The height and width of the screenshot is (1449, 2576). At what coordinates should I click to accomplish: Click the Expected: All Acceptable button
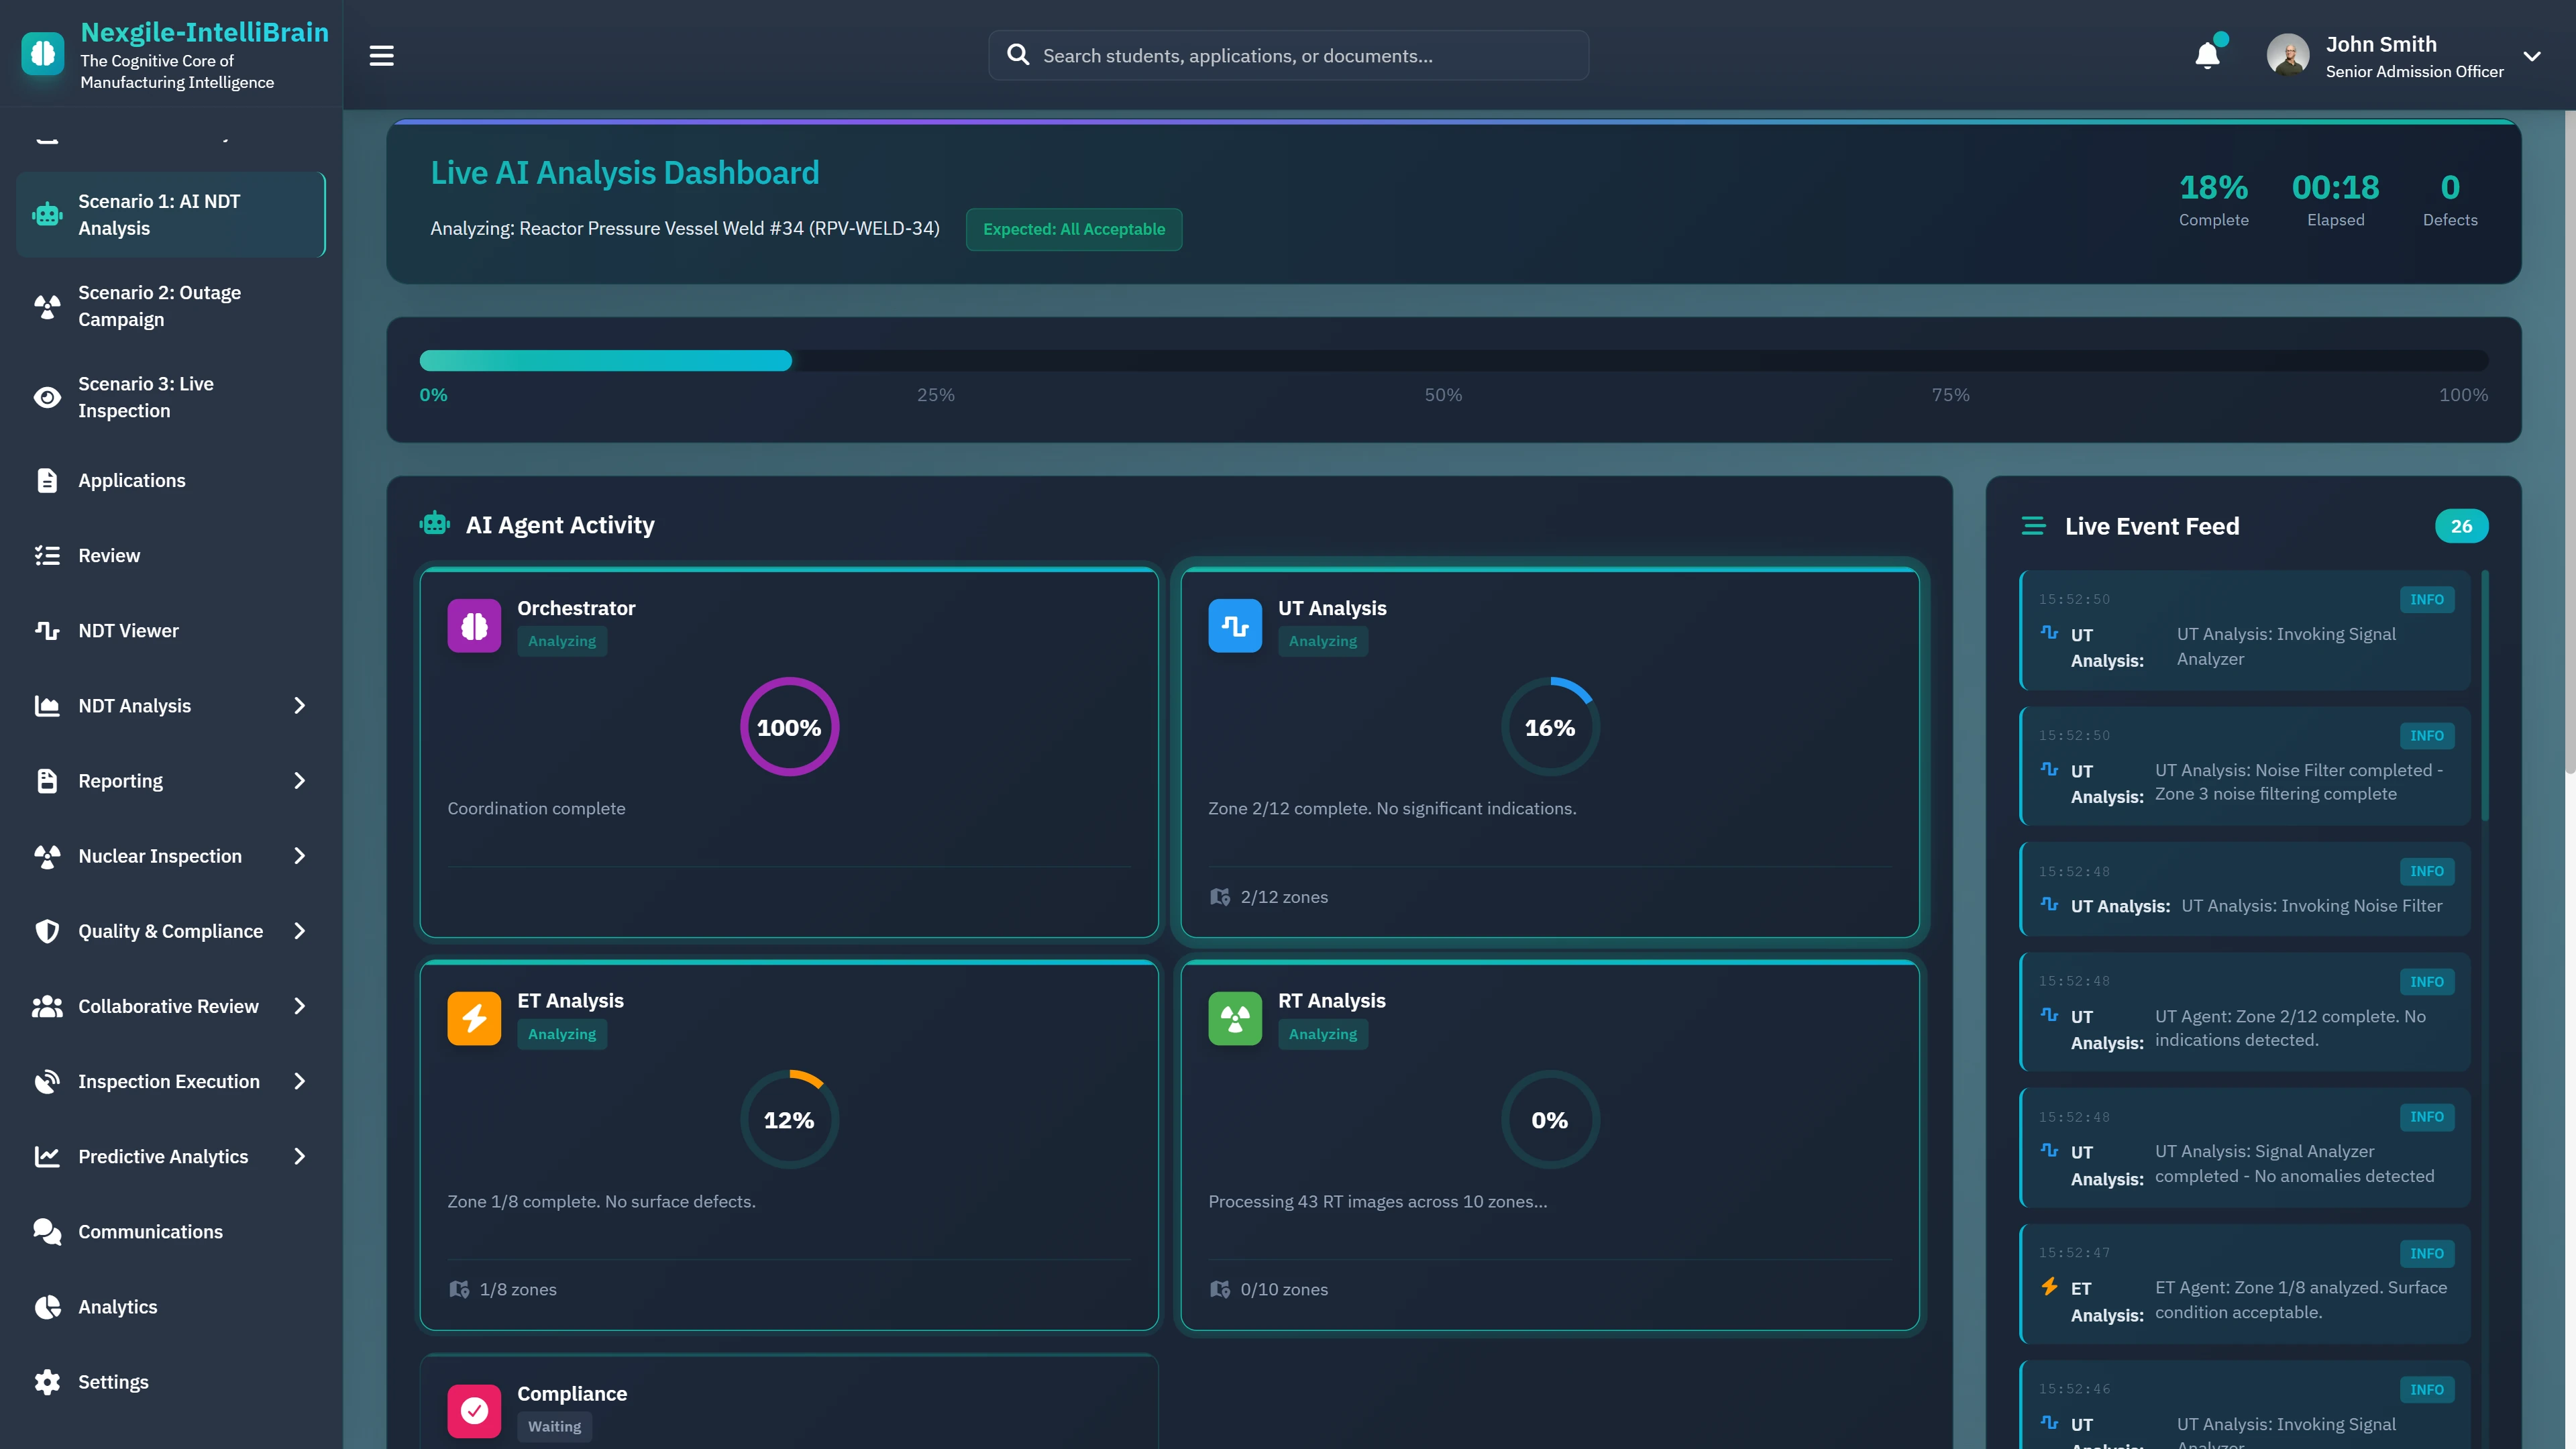pos(1074,229)
